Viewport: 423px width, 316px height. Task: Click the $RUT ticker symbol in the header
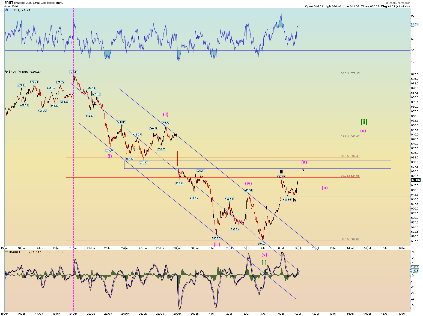pos(9,3)
